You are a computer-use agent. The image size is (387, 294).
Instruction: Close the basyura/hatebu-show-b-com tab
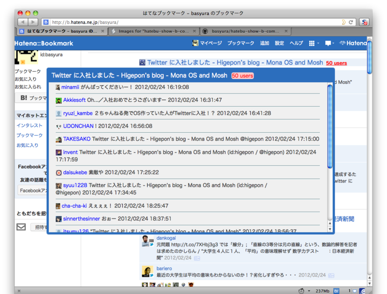286,31
